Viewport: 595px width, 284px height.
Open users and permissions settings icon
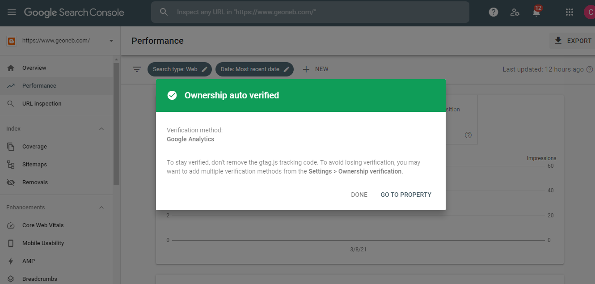pyautogui.click(x=515, y=13)
